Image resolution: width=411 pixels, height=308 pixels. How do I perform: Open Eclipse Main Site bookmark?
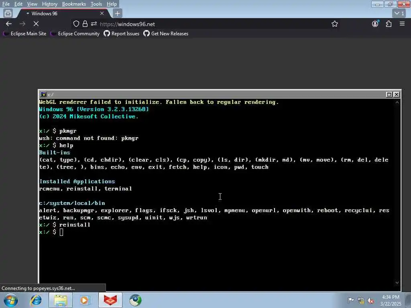pyautogui.click(x=24, y=34)
